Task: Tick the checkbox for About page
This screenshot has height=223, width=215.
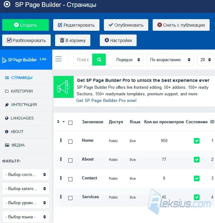Action: click(x=71, y=160)
